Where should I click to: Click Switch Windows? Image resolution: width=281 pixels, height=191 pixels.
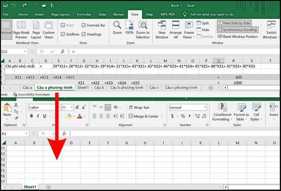(271, 30)
